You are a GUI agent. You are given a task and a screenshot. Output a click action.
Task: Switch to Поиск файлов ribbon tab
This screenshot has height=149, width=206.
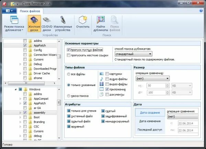[x=30, y=11]
